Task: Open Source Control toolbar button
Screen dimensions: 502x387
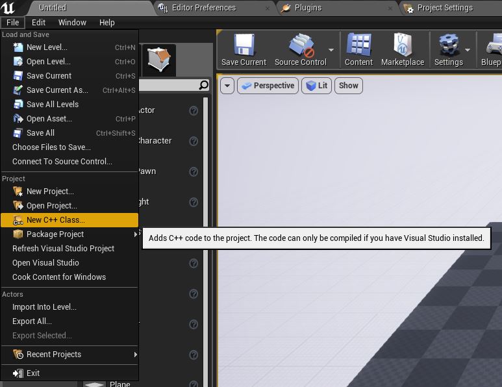Action: (300, 50)
